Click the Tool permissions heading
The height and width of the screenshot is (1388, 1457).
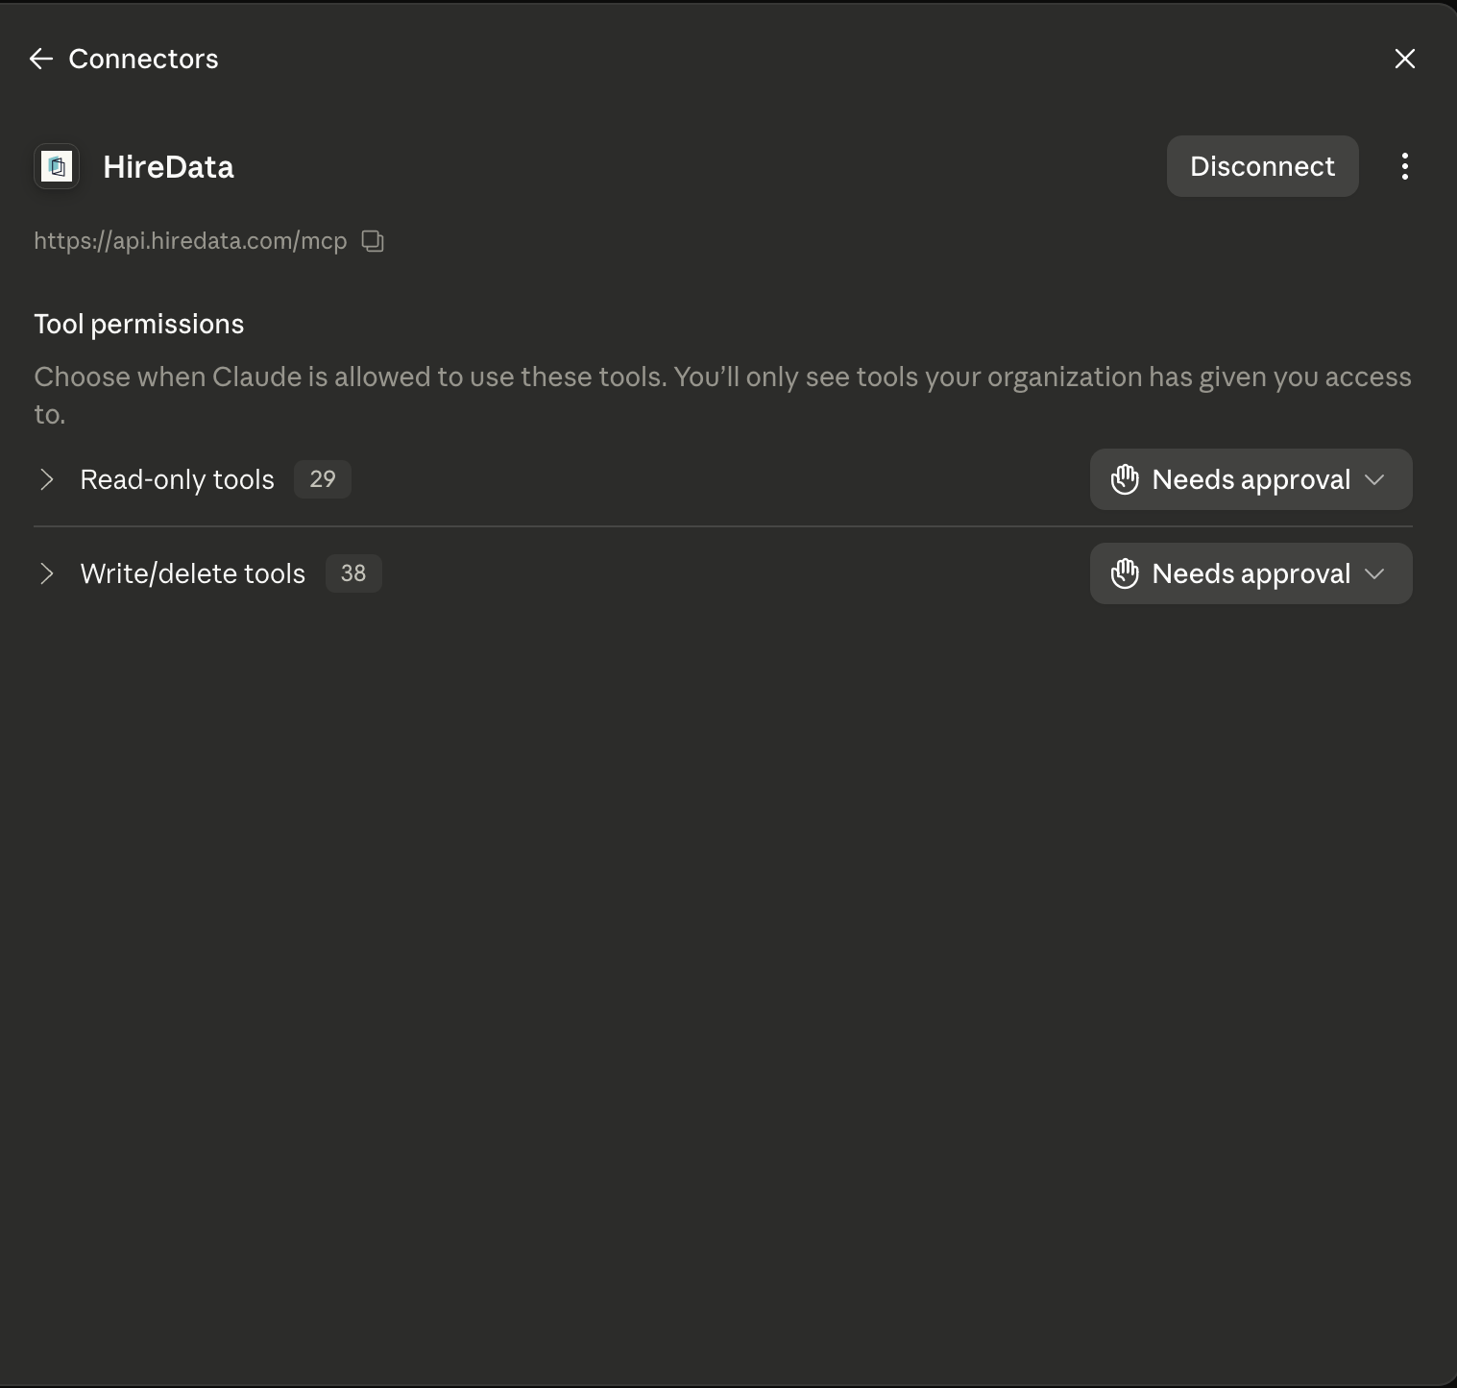coord(139,325)
